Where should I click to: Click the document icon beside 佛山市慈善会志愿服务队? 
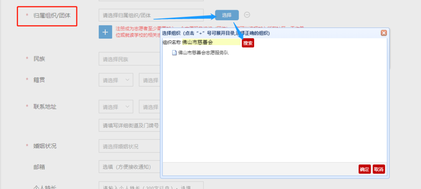[174, 53]
